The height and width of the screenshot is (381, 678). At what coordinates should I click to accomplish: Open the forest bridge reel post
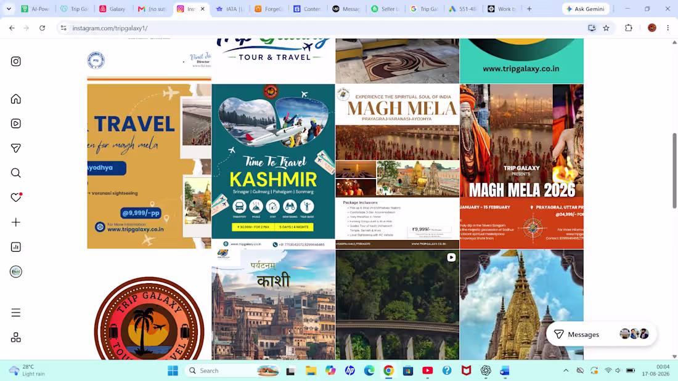[398, 305]
